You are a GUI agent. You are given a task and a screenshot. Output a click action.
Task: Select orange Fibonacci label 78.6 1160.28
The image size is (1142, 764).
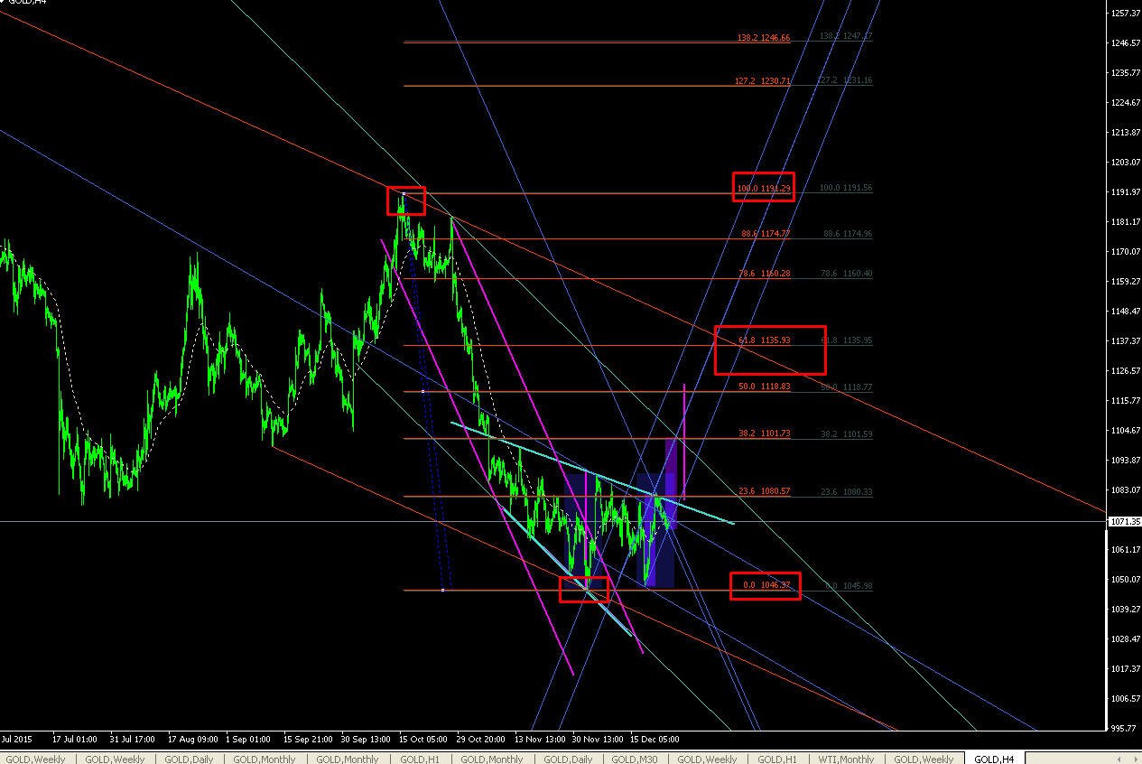pos(765,273)
